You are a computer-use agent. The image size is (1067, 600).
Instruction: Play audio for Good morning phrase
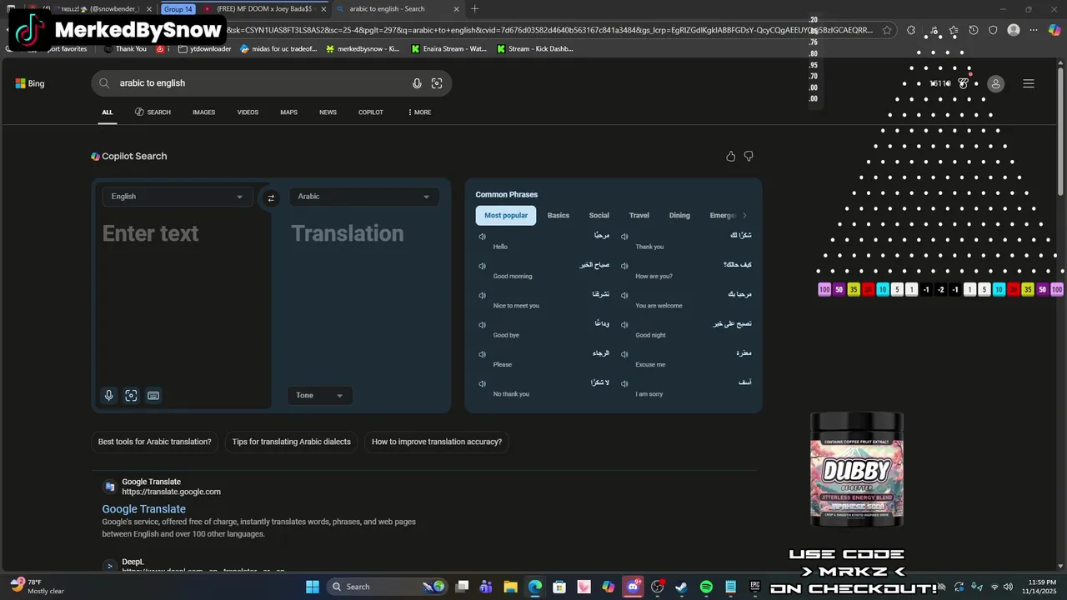(482, 266)
